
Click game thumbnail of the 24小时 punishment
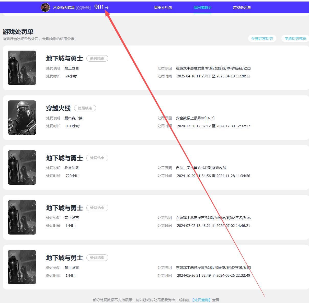click(x=22, y=68)
